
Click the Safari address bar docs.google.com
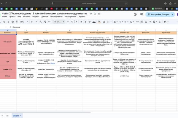89,4
